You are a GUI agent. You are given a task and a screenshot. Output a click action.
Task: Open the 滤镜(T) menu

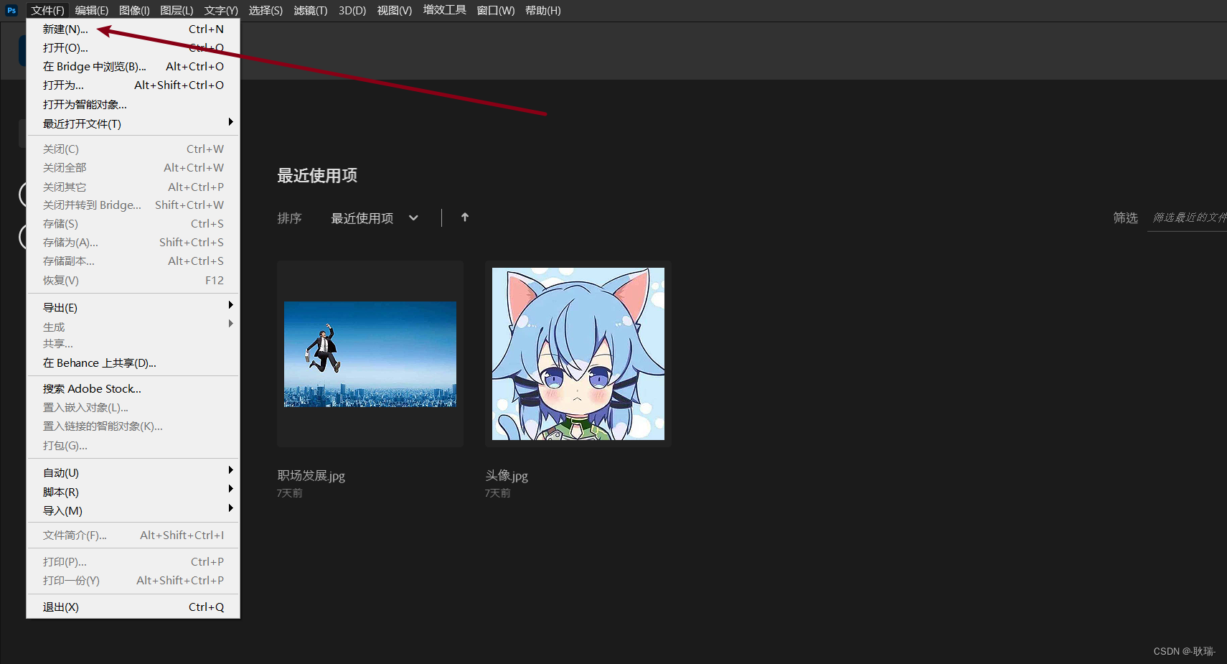point(310,10)
